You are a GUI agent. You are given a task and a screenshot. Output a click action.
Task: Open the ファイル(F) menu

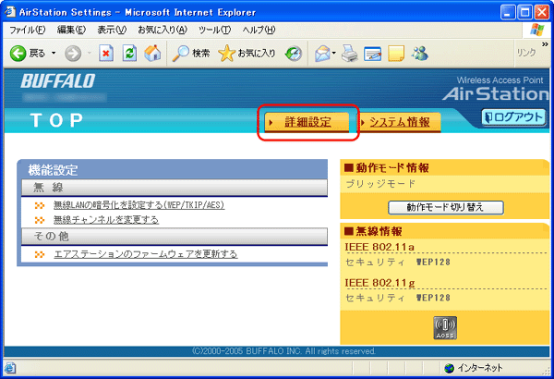(x=27, y=31)
